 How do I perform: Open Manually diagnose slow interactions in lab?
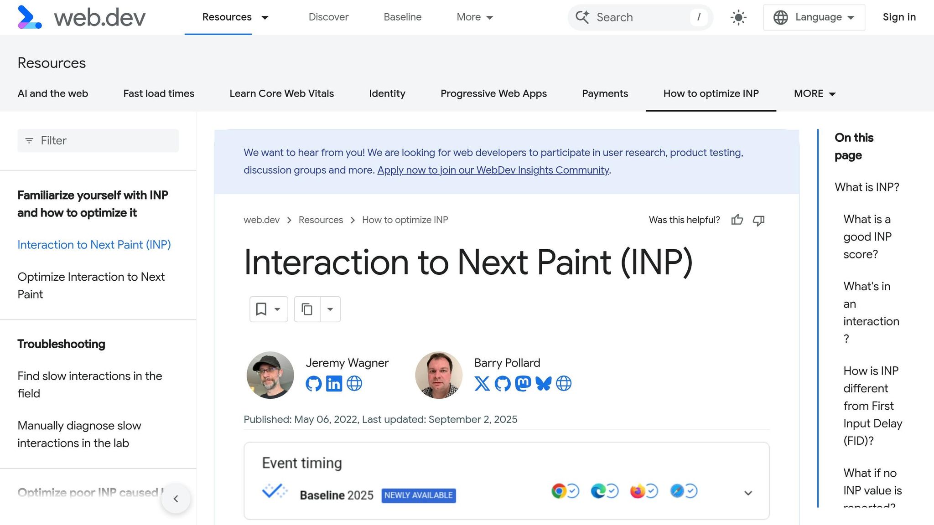coord(79,434)
